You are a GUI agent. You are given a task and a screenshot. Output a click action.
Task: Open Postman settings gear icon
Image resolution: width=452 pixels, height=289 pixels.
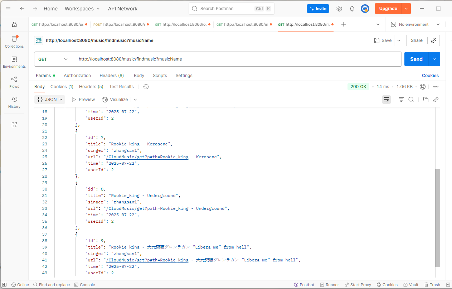(339, 9)
